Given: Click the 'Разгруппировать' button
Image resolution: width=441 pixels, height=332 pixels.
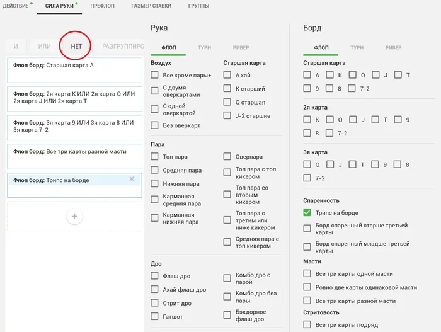Looking at the screenshot, I should click(x=123, y=46).
